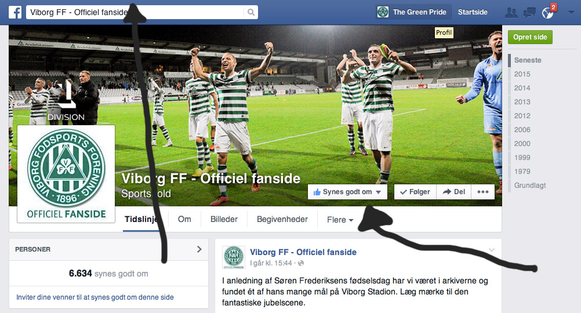Screen dimensions: 581x313
Task: Open the account menu arrow in top bar
Action: tap(571, 12)
